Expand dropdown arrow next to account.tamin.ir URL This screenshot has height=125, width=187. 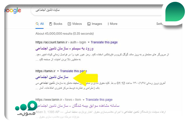pyautogui.click(x=89, y=42)
